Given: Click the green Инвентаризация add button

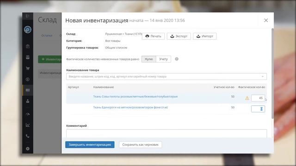Looking at the screenshot, I should [x=50, y=59].
